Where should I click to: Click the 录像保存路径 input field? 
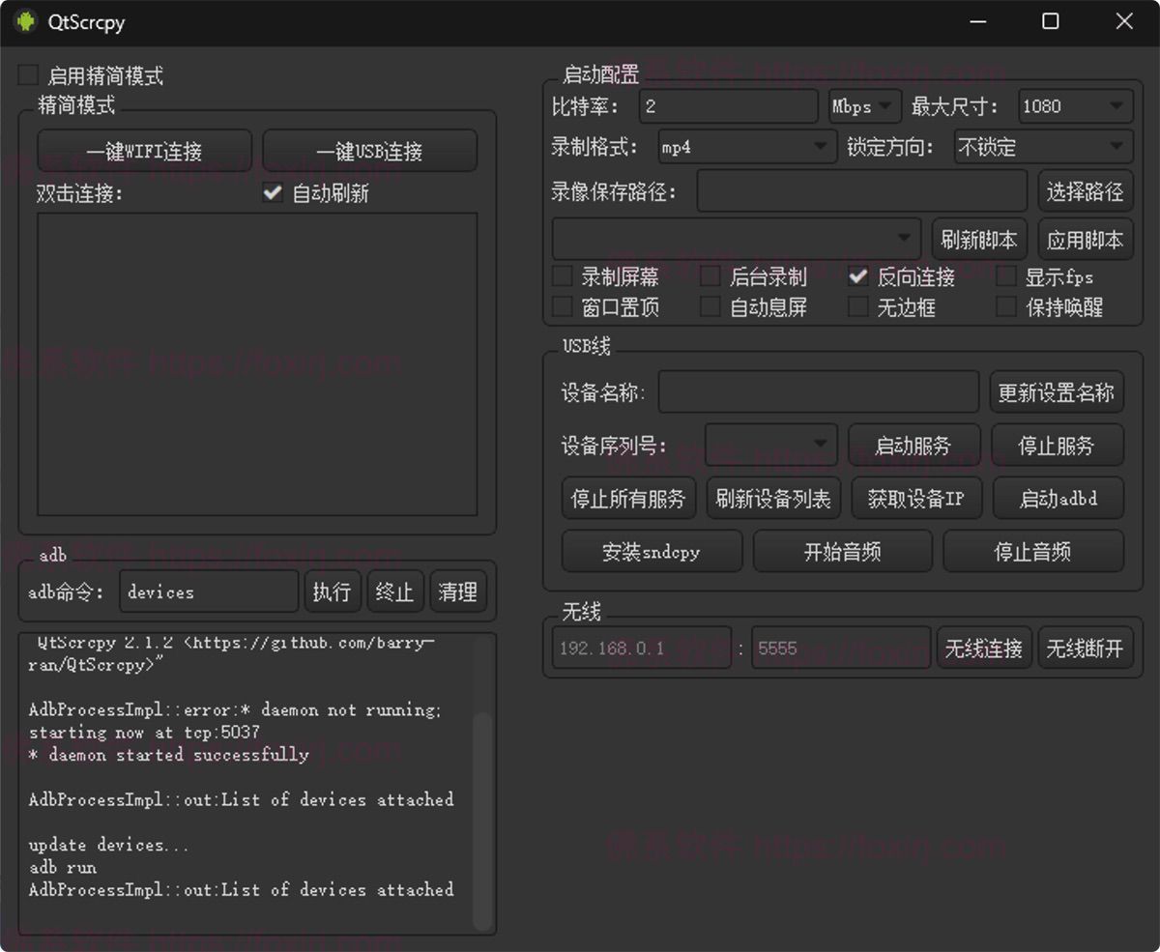pos(861,191)
